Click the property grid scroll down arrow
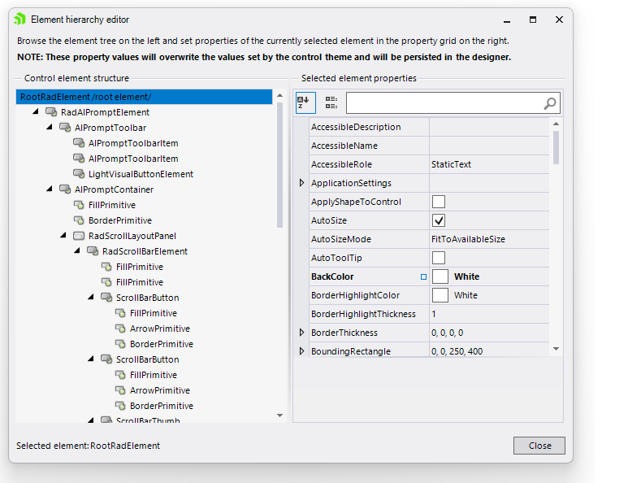 coord(556,349)
